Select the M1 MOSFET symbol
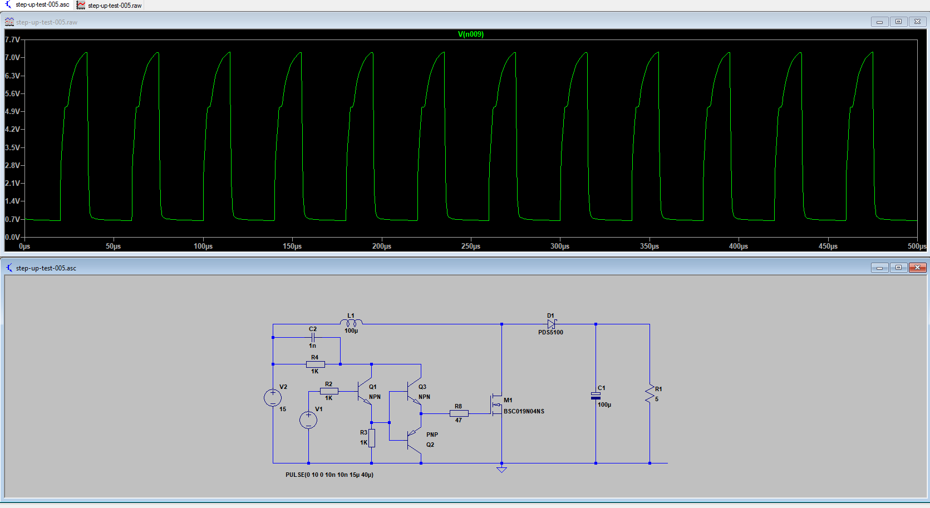 point(496,405)
